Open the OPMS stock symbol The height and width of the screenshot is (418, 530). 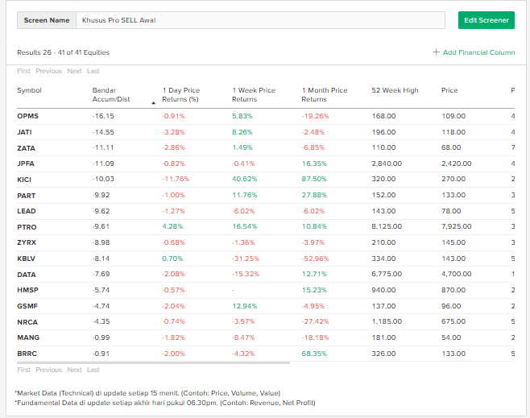coord(27,116)
